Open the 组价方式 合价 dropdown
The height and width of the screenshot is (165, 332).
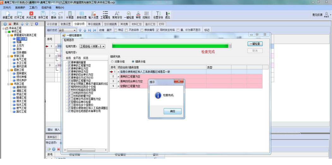tap(67, 30)
